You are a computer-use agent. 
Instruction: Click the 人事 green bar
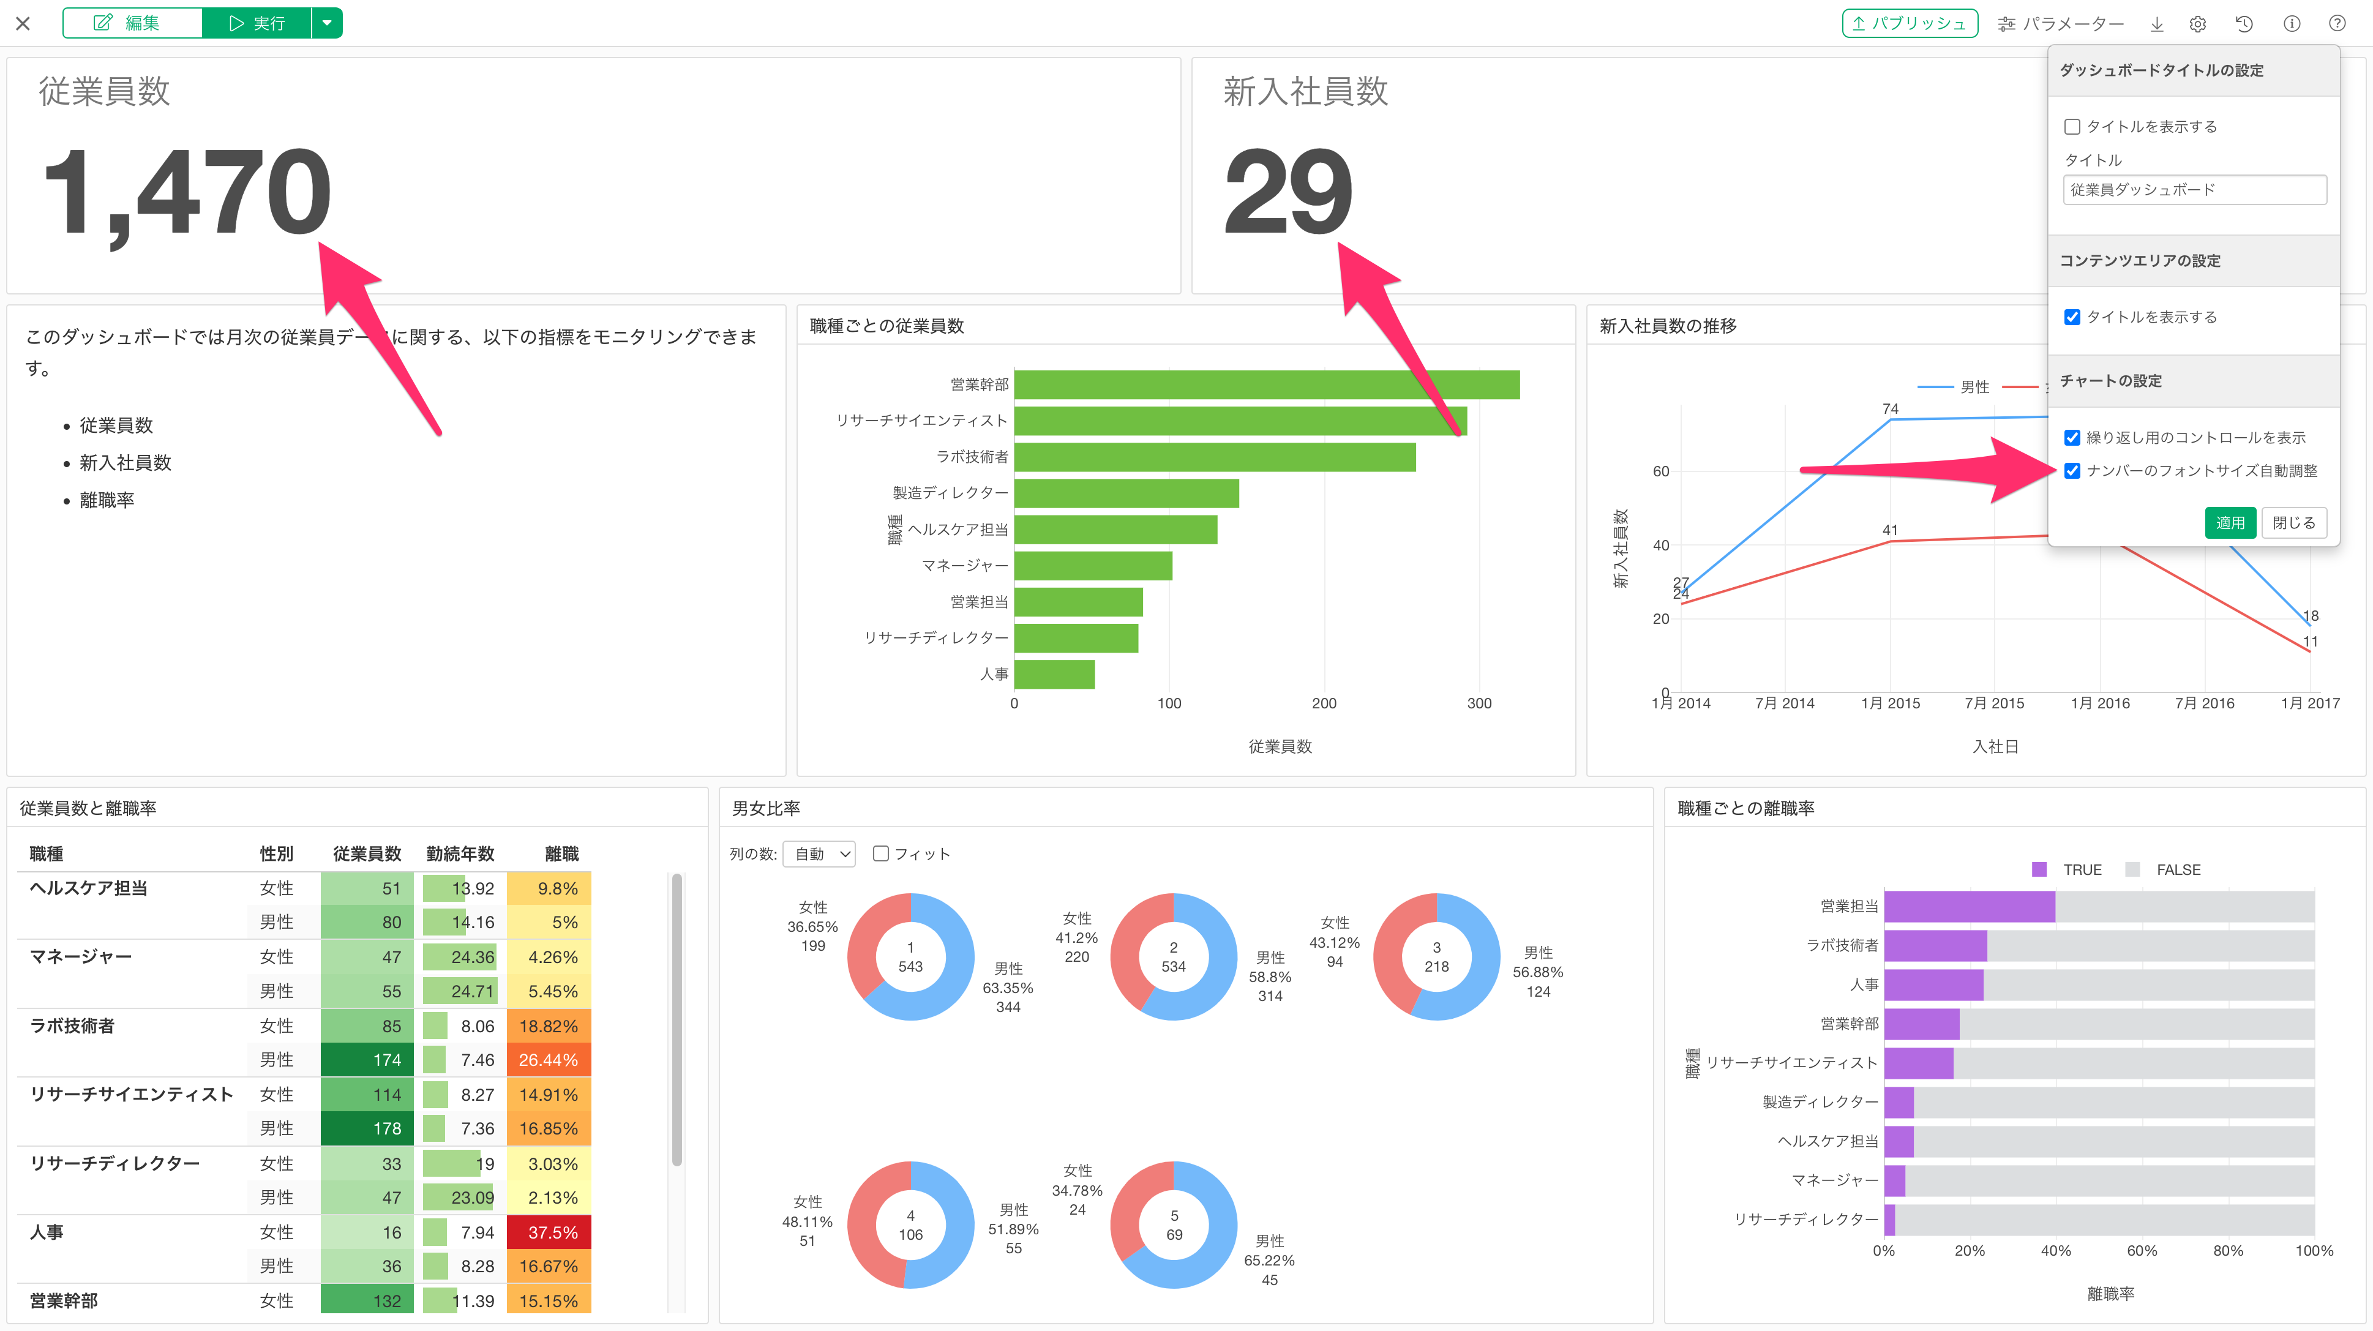[x=1054, y=674]
